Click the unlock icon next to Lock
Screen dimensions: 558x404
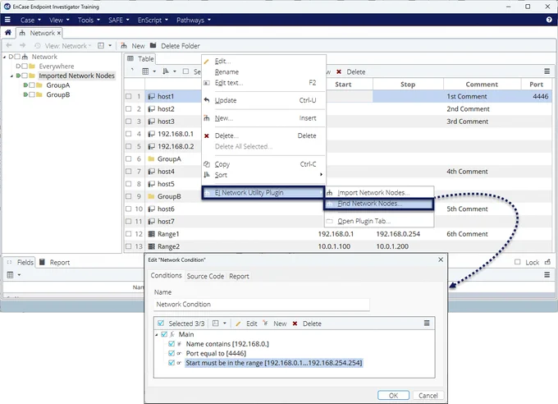point(547,262)
